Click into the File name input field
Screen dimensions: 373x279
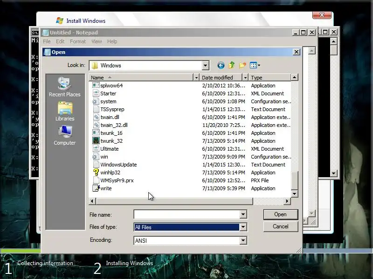187,214
